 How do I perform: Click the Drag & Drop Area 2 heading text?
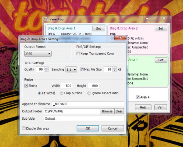pyautogui.click(x=124, y=28)
